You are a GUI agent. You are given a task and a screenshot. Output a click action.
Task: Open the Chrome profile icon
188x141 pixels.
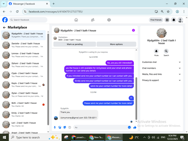177,12
